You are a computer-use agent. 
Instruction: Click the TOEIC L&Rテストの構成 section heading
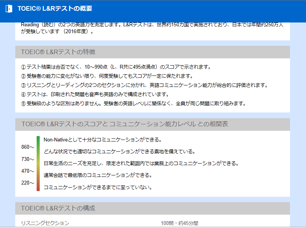58,208
